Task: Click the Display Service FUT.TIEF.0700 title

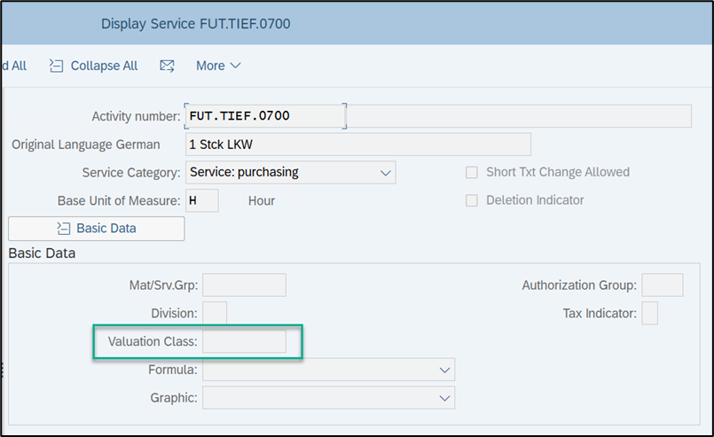Action: 195,23
